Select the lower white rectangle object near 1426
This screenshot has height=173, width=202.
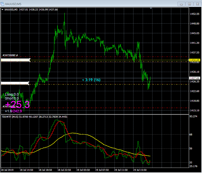tap(15, 83)
